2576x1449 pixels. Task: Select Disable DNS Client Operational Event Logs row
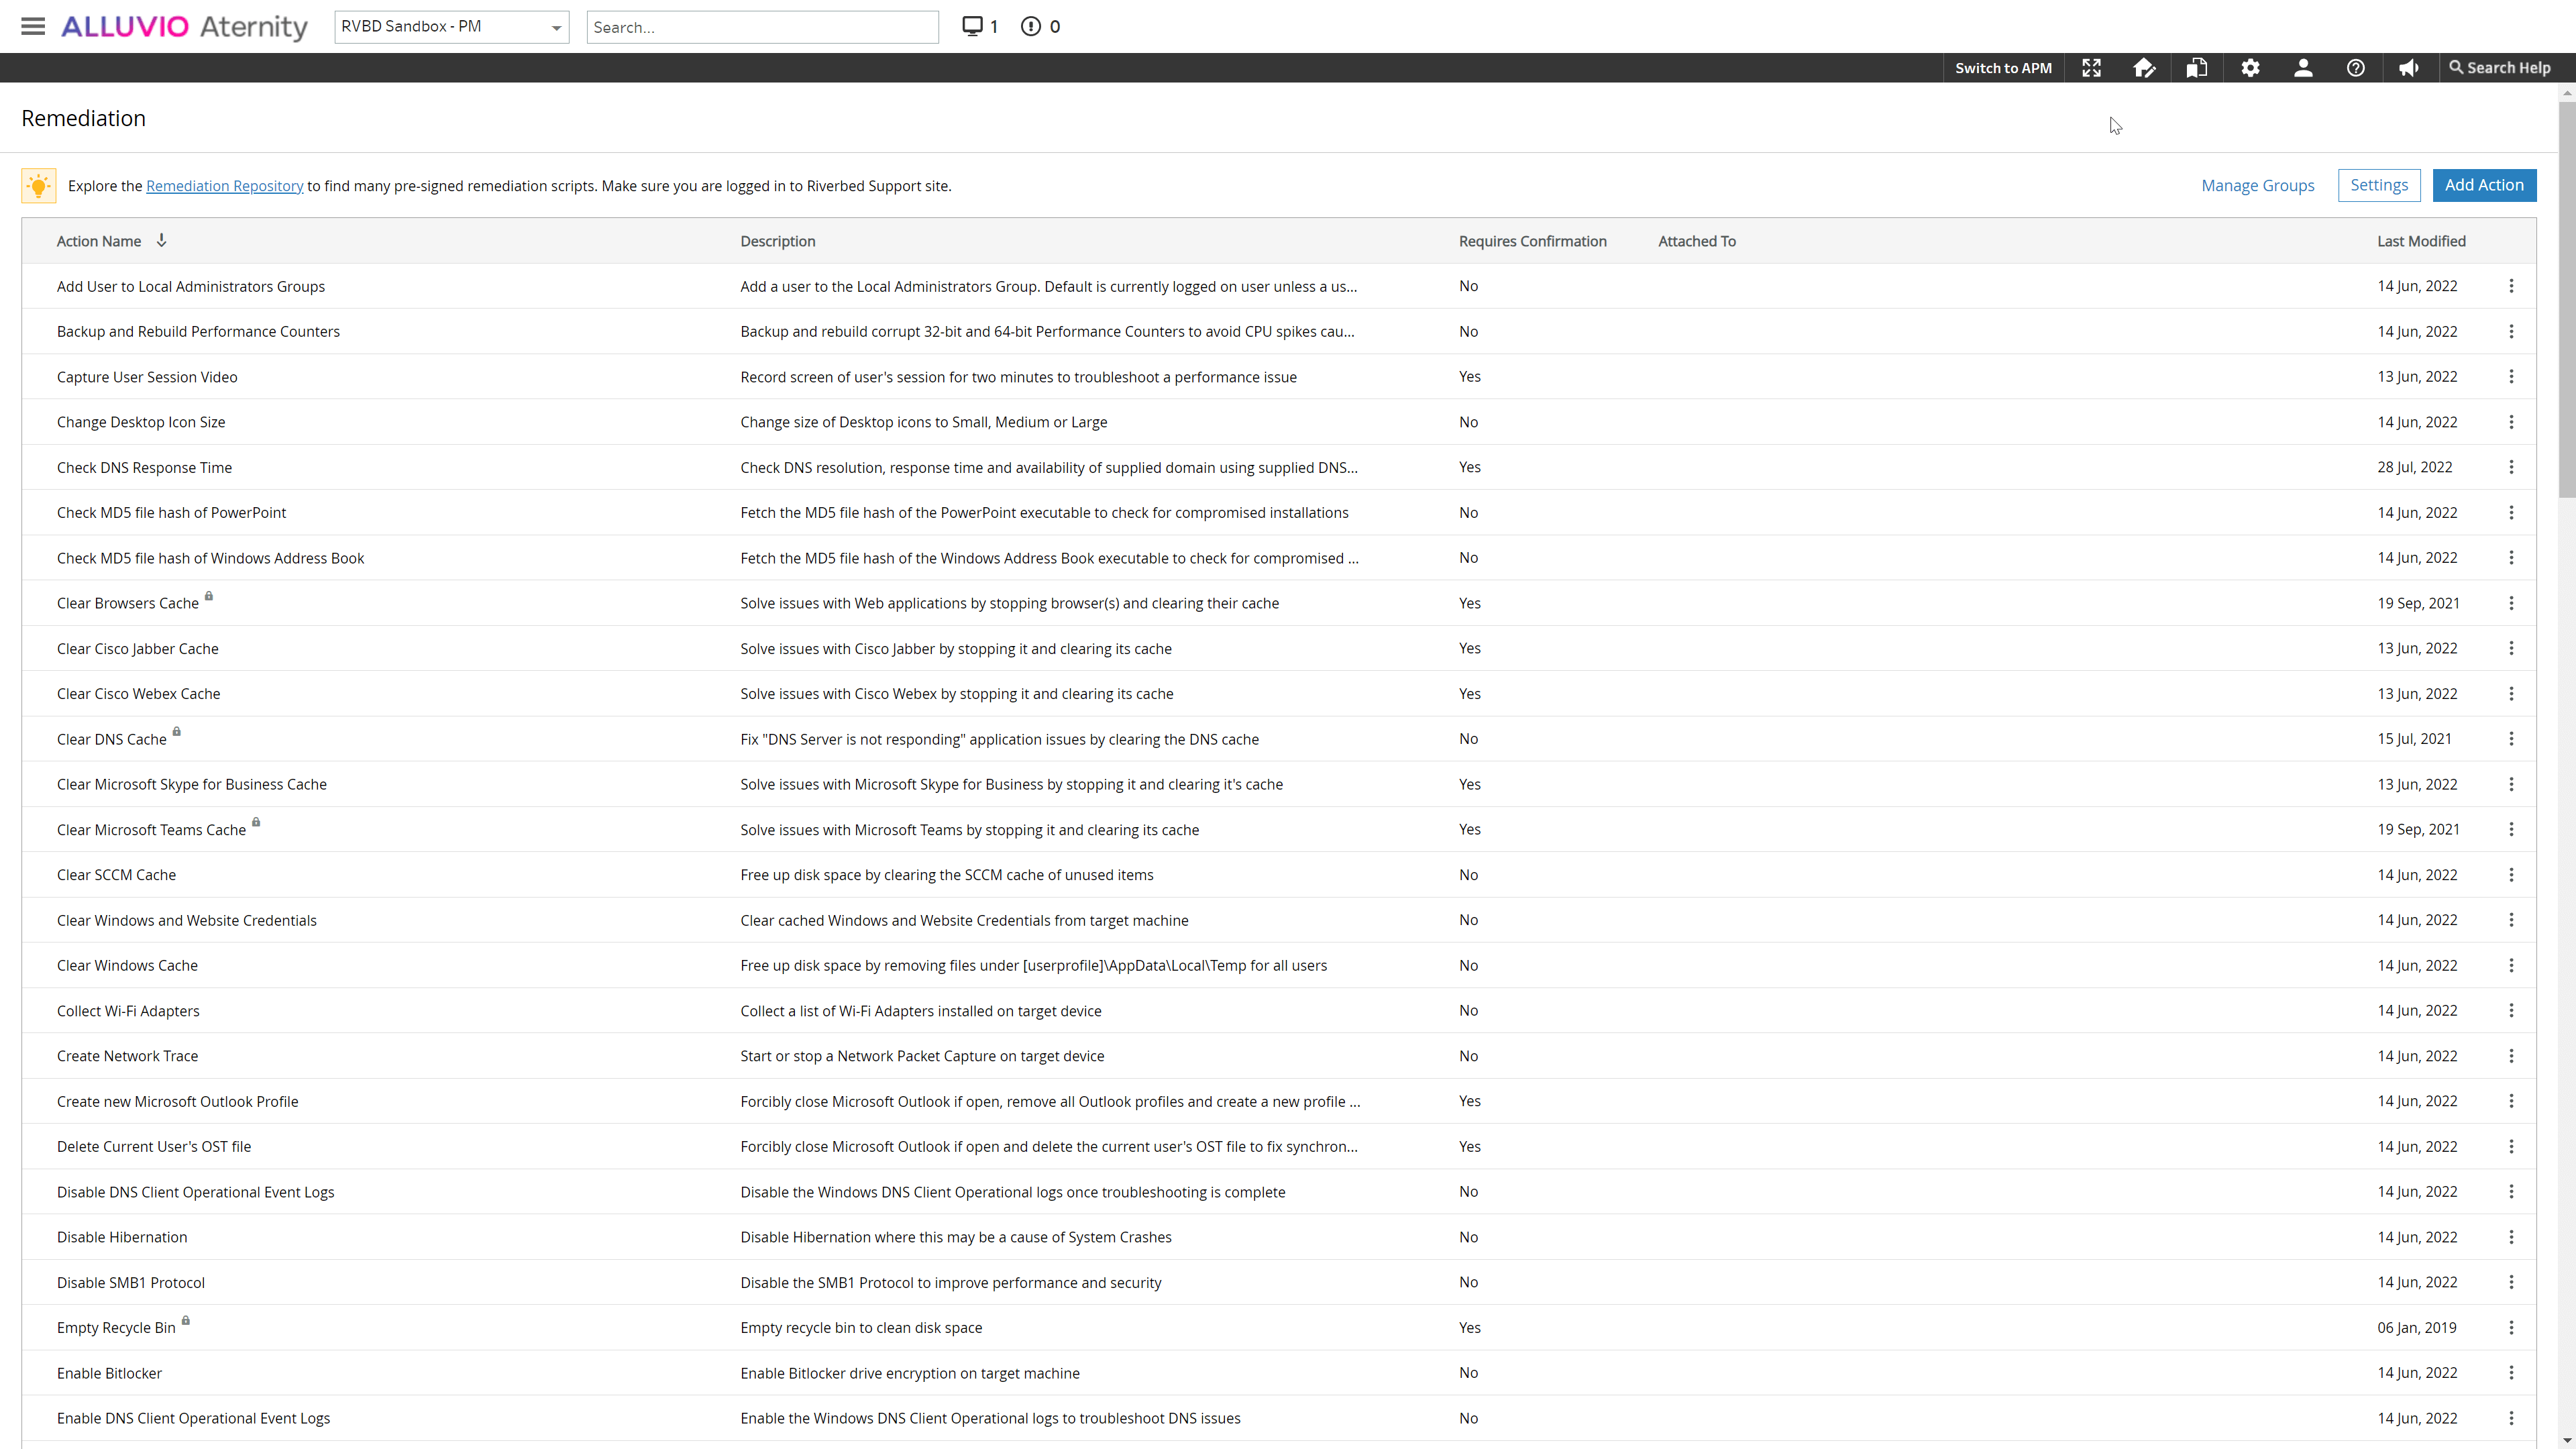[1279, 1192]
